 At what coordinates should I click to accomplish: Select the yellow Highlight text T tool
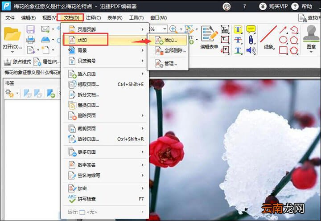238,29
